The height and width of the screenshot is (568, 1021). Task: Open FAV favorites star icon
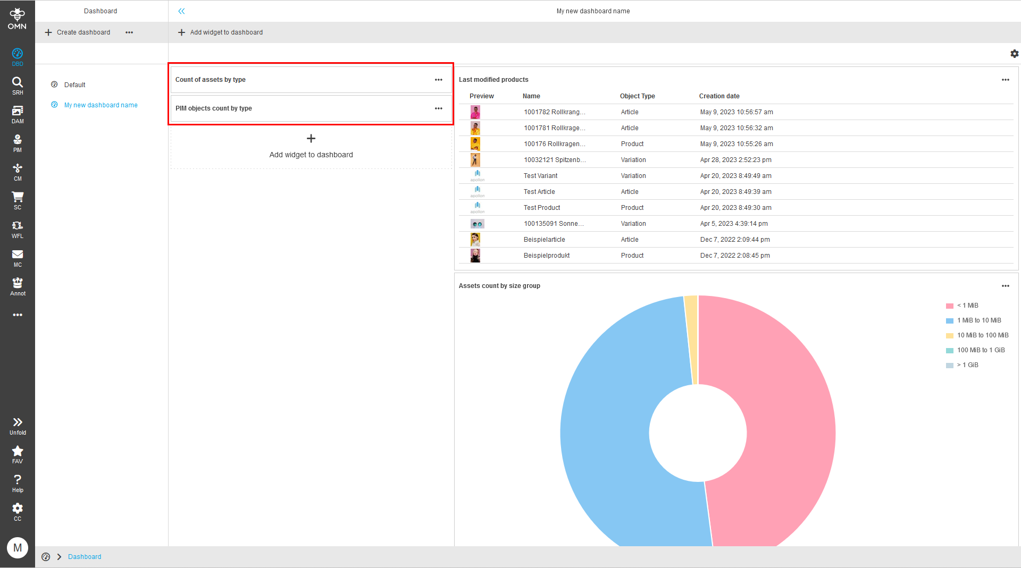coord(18,454)
